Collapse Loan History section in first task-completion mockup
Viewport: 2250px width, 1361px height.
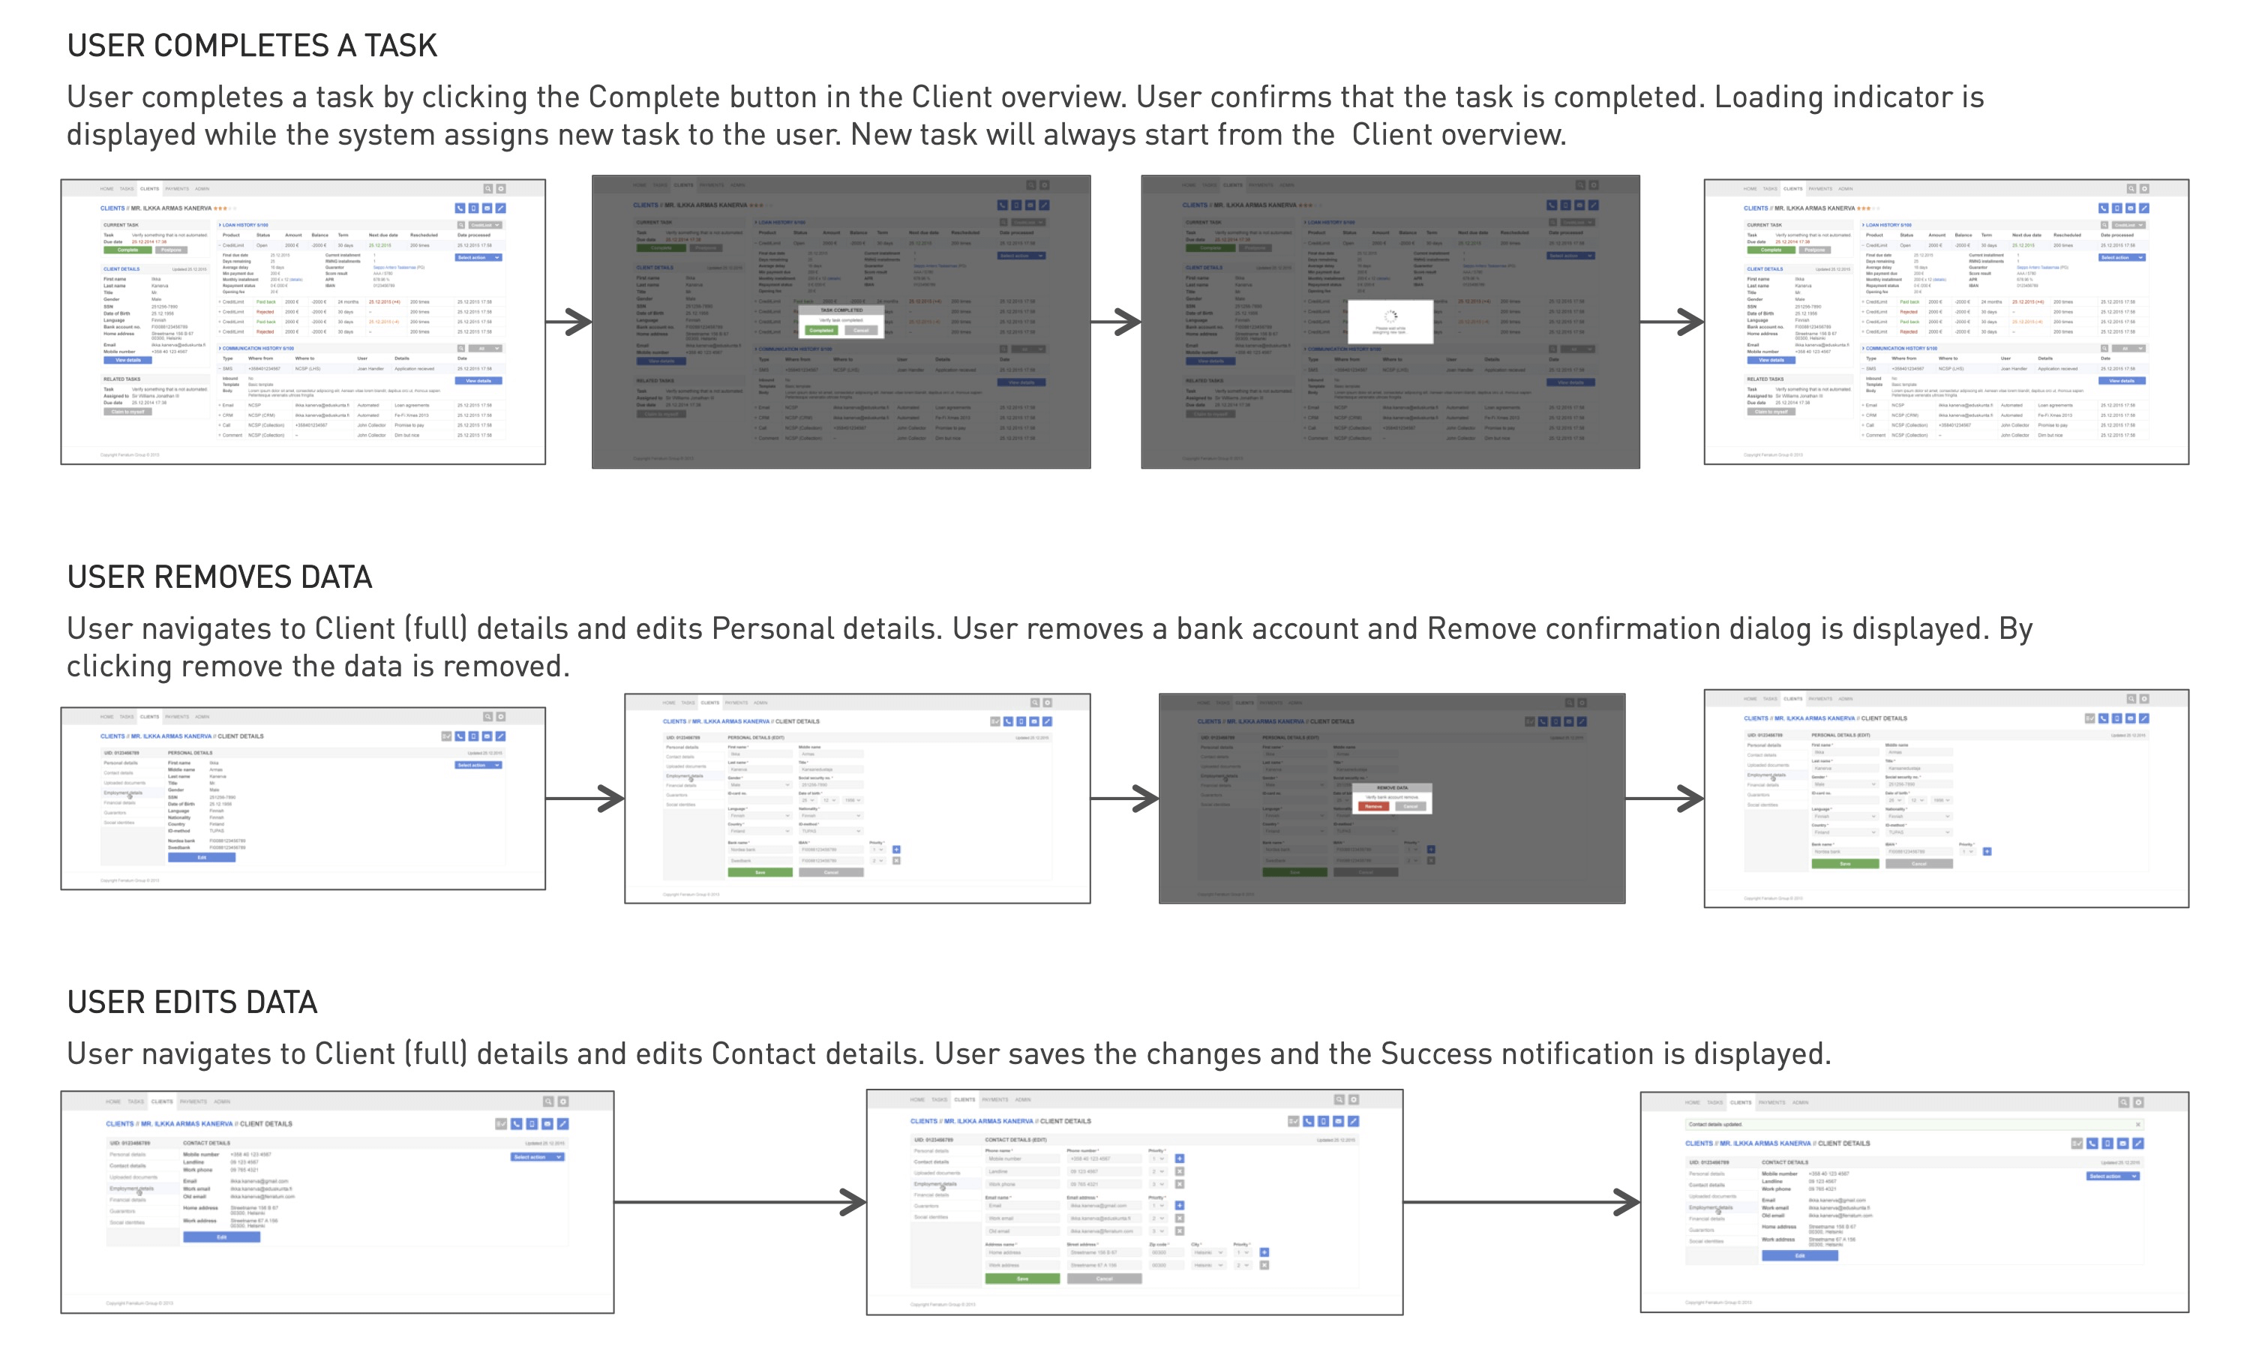tap(220, 224)
